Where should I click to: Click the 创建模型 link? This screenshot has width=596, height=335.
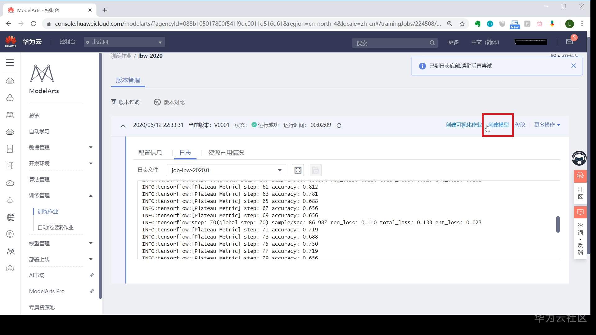click(499, 125)
